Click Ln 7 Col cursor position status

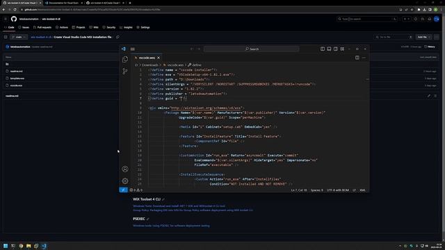[x=299, y=190]
